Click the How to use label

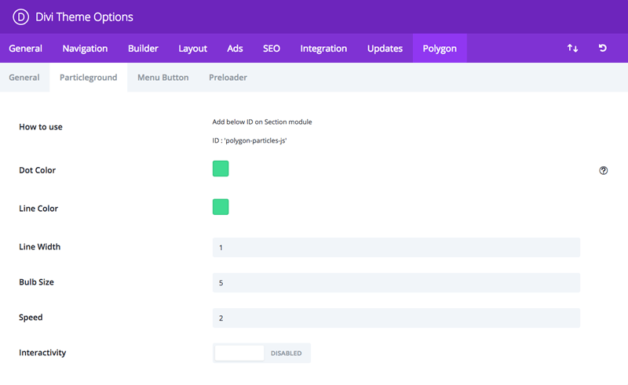(41, 127)
